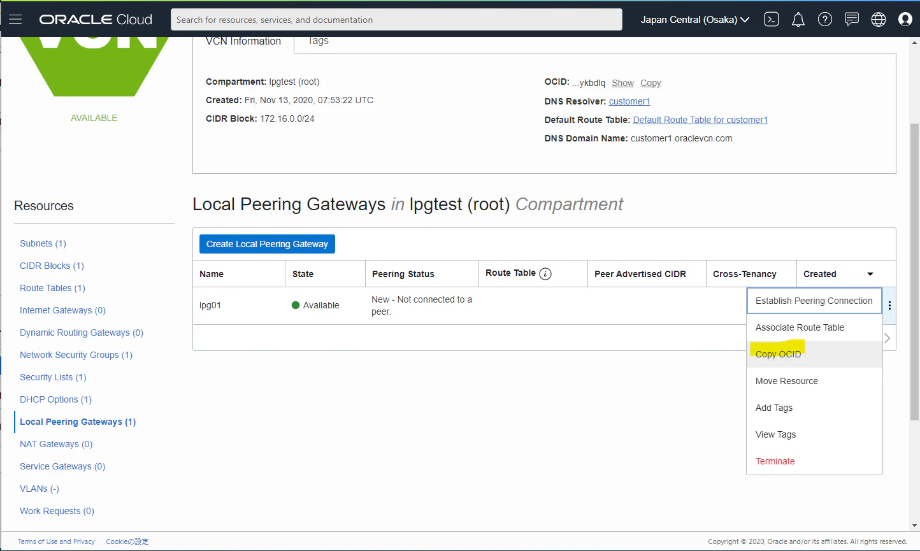Open the help question mark menu

(x=825, y=19)
